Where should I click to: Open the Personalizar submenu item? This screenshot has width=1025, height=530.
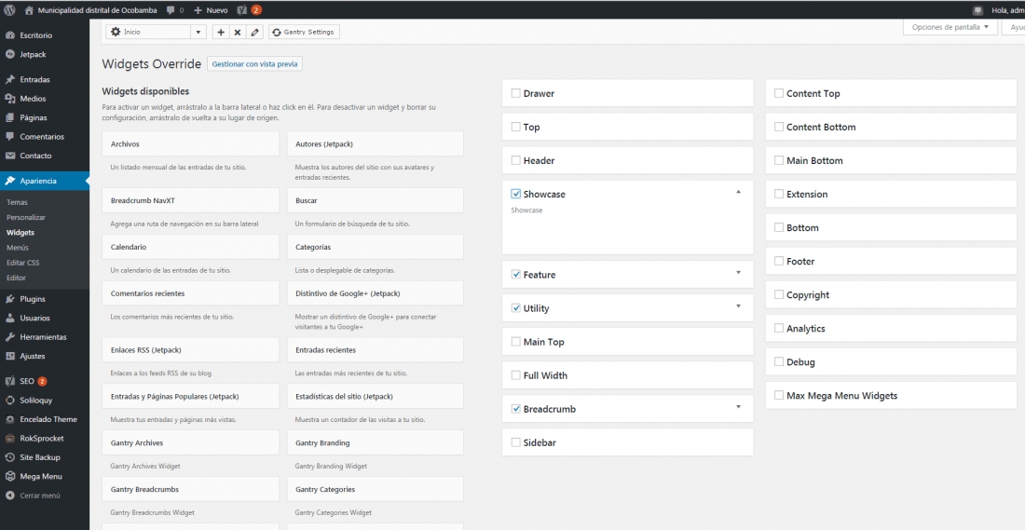tap(26, 218)
